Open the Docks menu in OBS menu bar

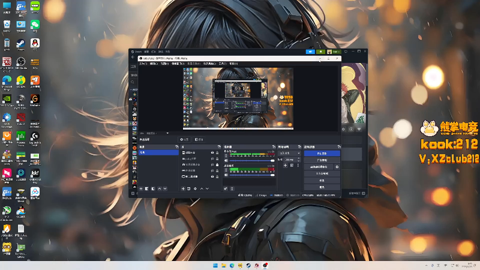click(178, 64)
